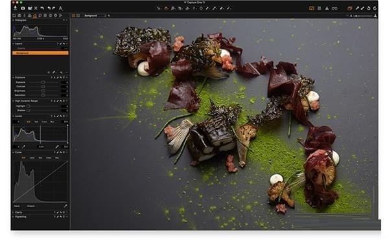The image size is (389, 246).
Task: Toggle the orange viewer icon at top right
Action: (x=312, y=8)
